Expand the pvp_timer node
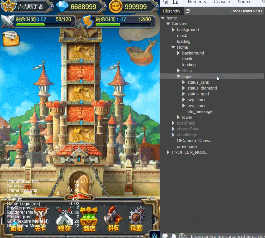This screenshot has height=238, width=265. click(x=184, y=100)
